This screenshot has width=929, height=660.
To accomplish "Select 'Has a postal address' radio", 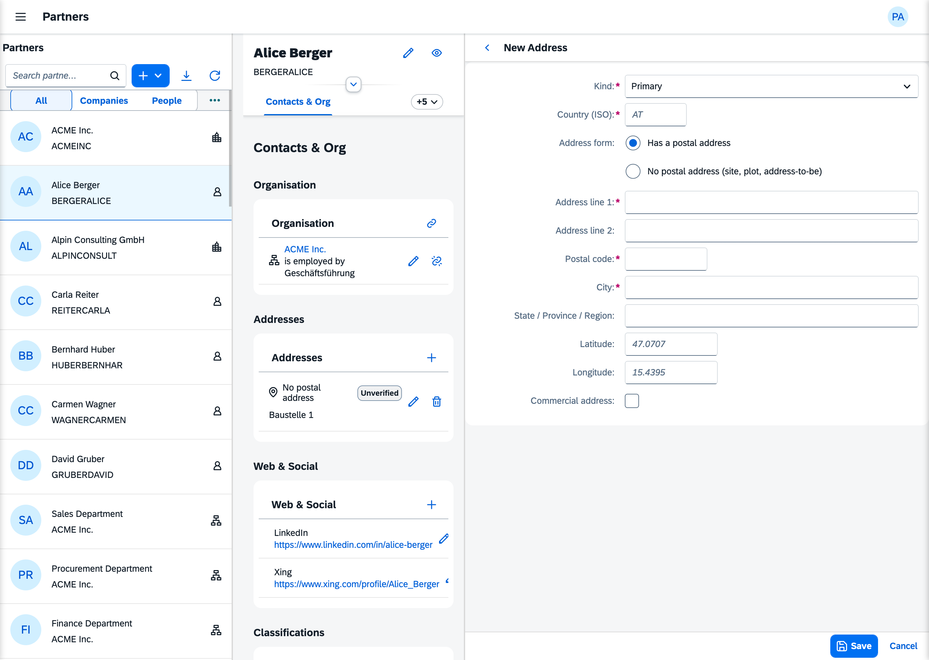I will tap(633, 143).
